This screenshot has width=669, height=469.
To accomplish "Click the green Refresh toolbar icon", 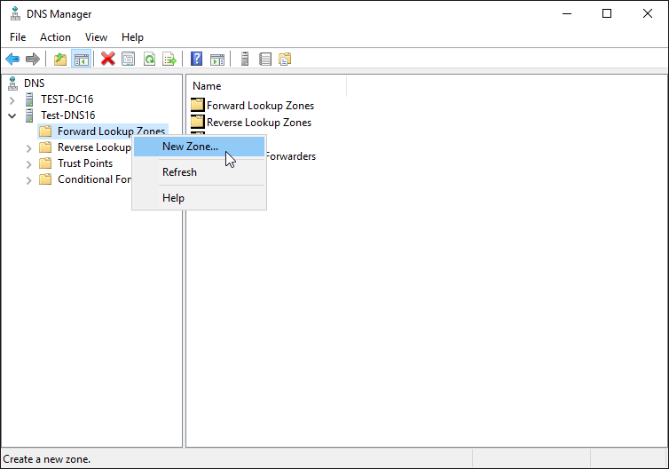I will coord(149,59).
